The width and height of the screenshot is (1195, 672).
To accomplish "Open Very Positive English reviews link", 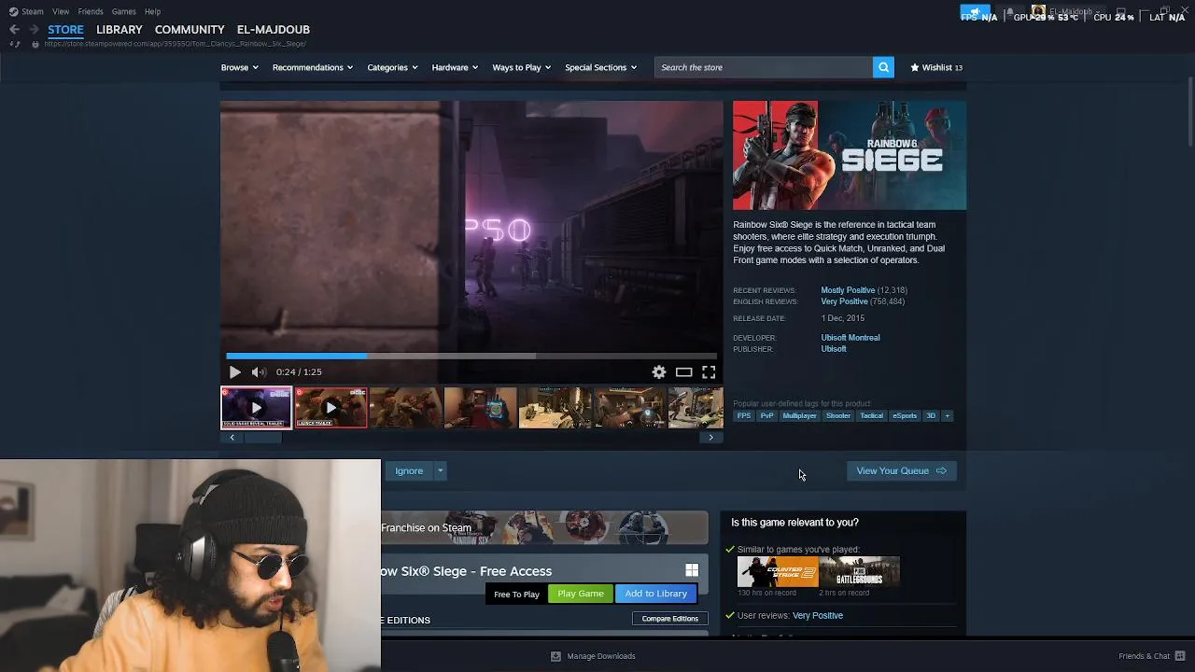I will (x=844, y=301).
